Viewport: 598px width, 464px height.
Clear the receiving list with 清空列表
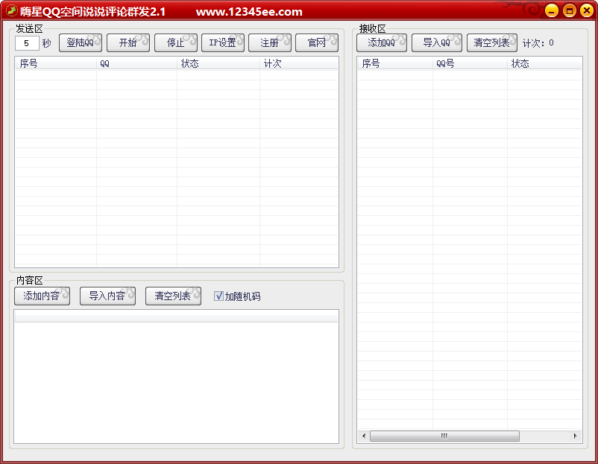pyautogui.click(x=491, y=42)
